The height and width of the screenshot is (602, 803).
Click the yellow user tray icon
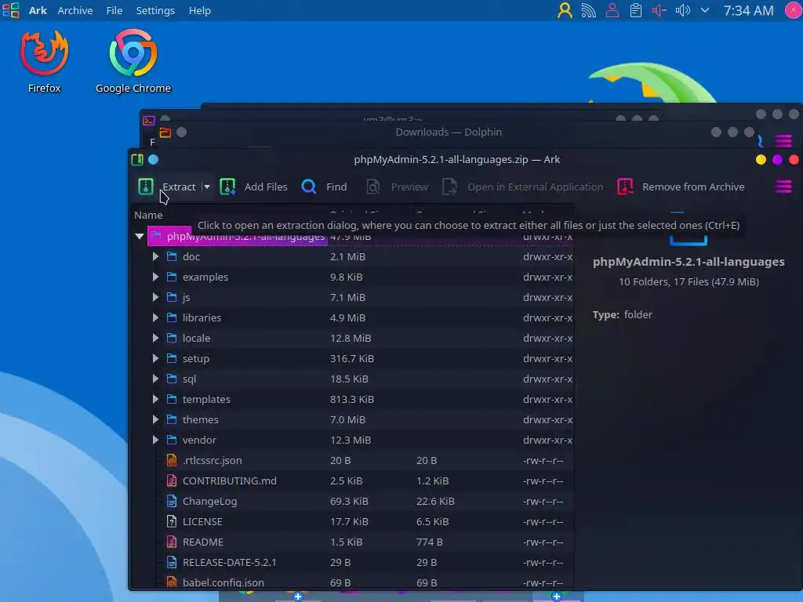pos(565,10)
